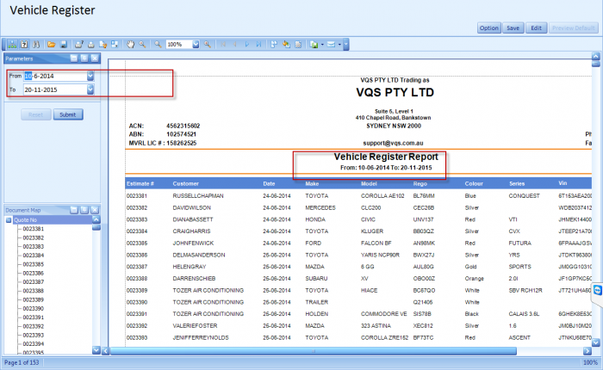603x370 pixels.
Task: Select Quote No 0023381 in document map
Action: pyautogui.click(x=34, y=229)
